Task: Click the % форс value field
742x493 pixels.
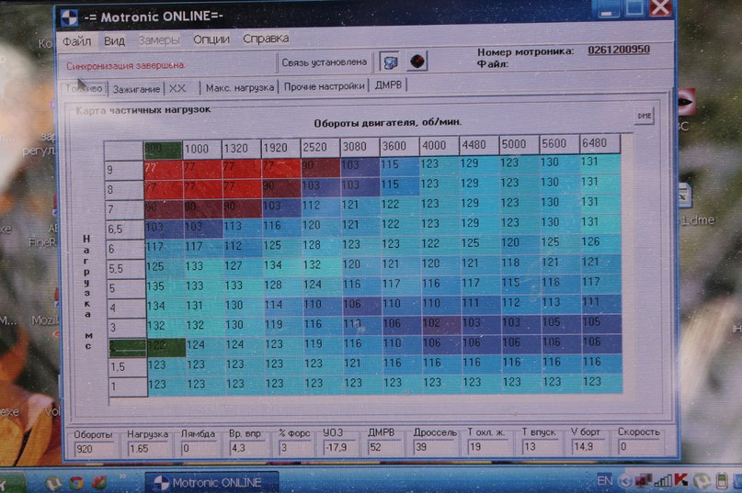Action: pyautogui.click(x=295, y=447)
